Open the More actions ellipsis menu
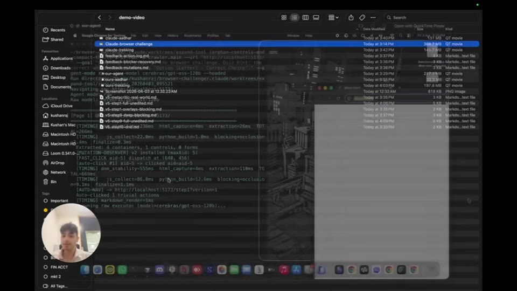This screenshot has height=291, width=517. (373, 17)
